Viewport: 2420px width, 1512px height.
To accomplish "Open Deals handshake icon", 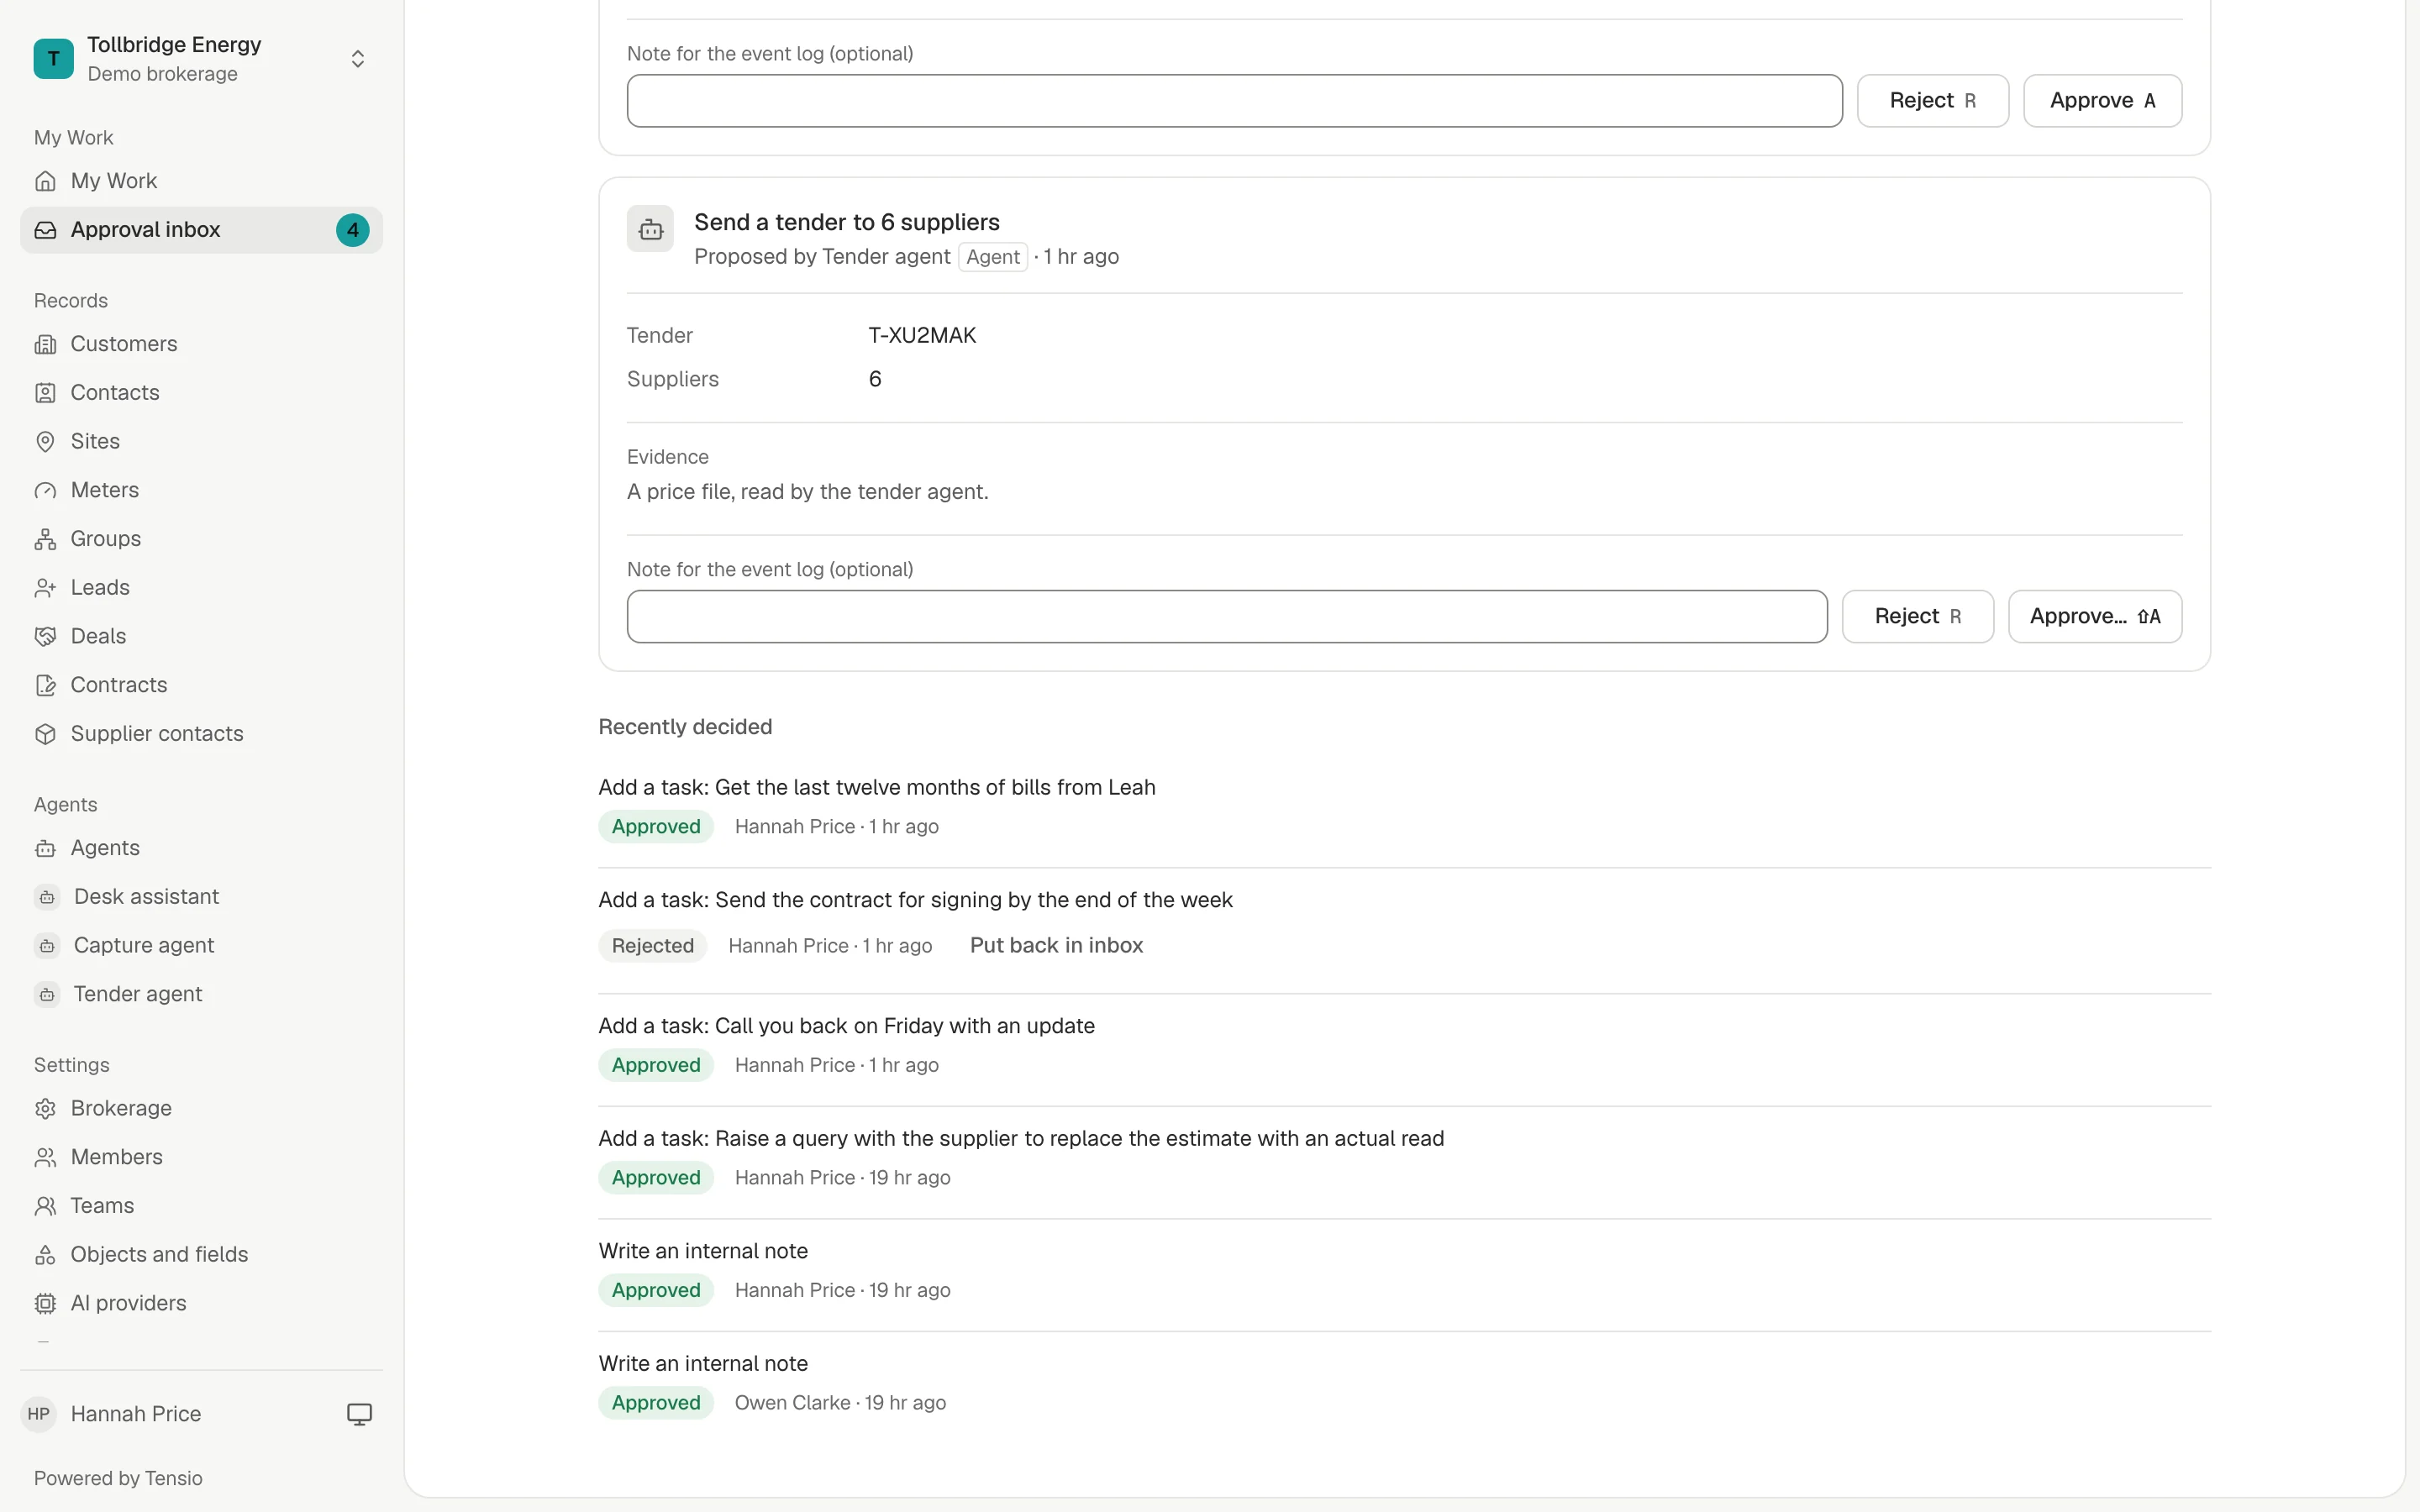I will pos(45,636).
